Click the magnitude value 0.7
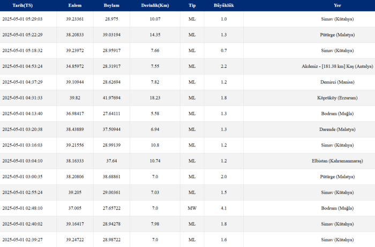Image resolution: width=375 pixels, height=247 pixels. click(224, 51)
